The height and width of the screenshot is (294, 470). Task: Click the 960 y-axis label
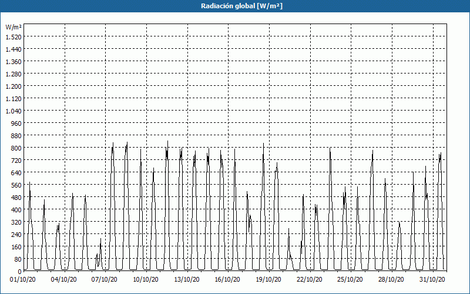point(16,123)
